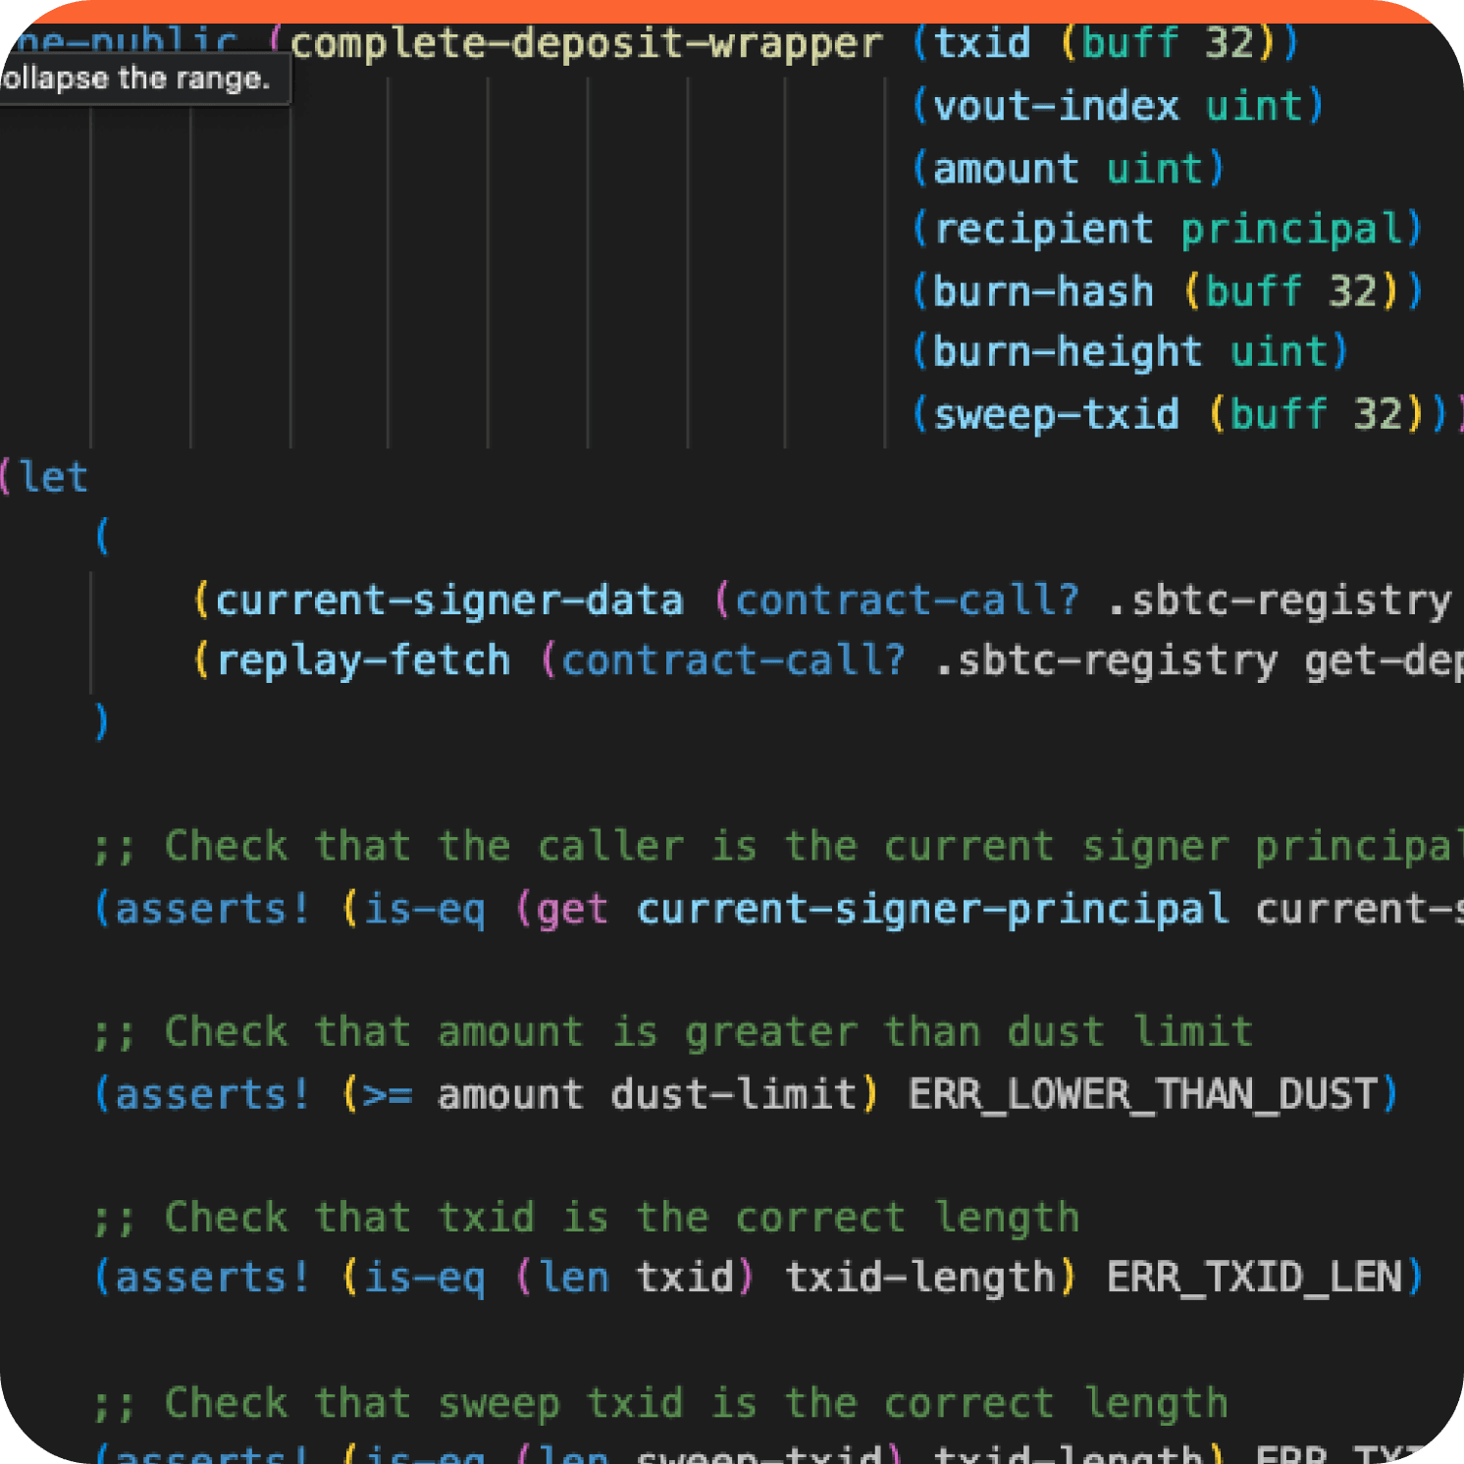The height and width of the screenshot is (1464, 1464).
Task: Click sweep-txid in the function signature
Action: click(1056, 415)
